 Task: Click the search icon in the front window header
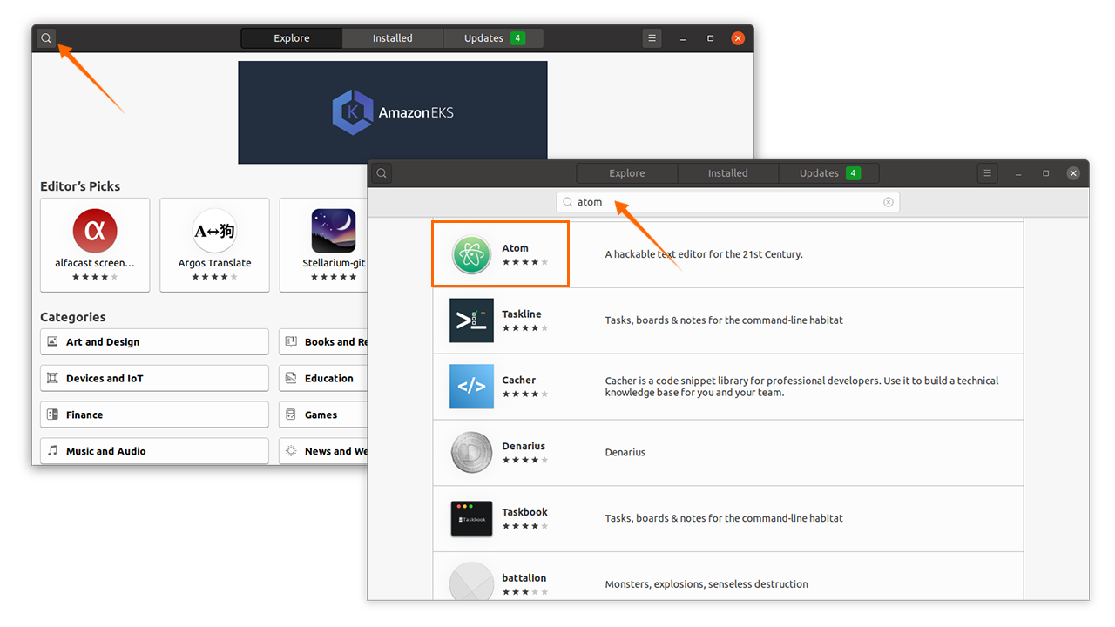(382, 173)
